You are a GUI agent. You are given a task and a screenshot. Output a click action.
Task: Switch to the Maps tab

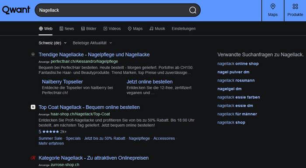(x=135, y=29)
